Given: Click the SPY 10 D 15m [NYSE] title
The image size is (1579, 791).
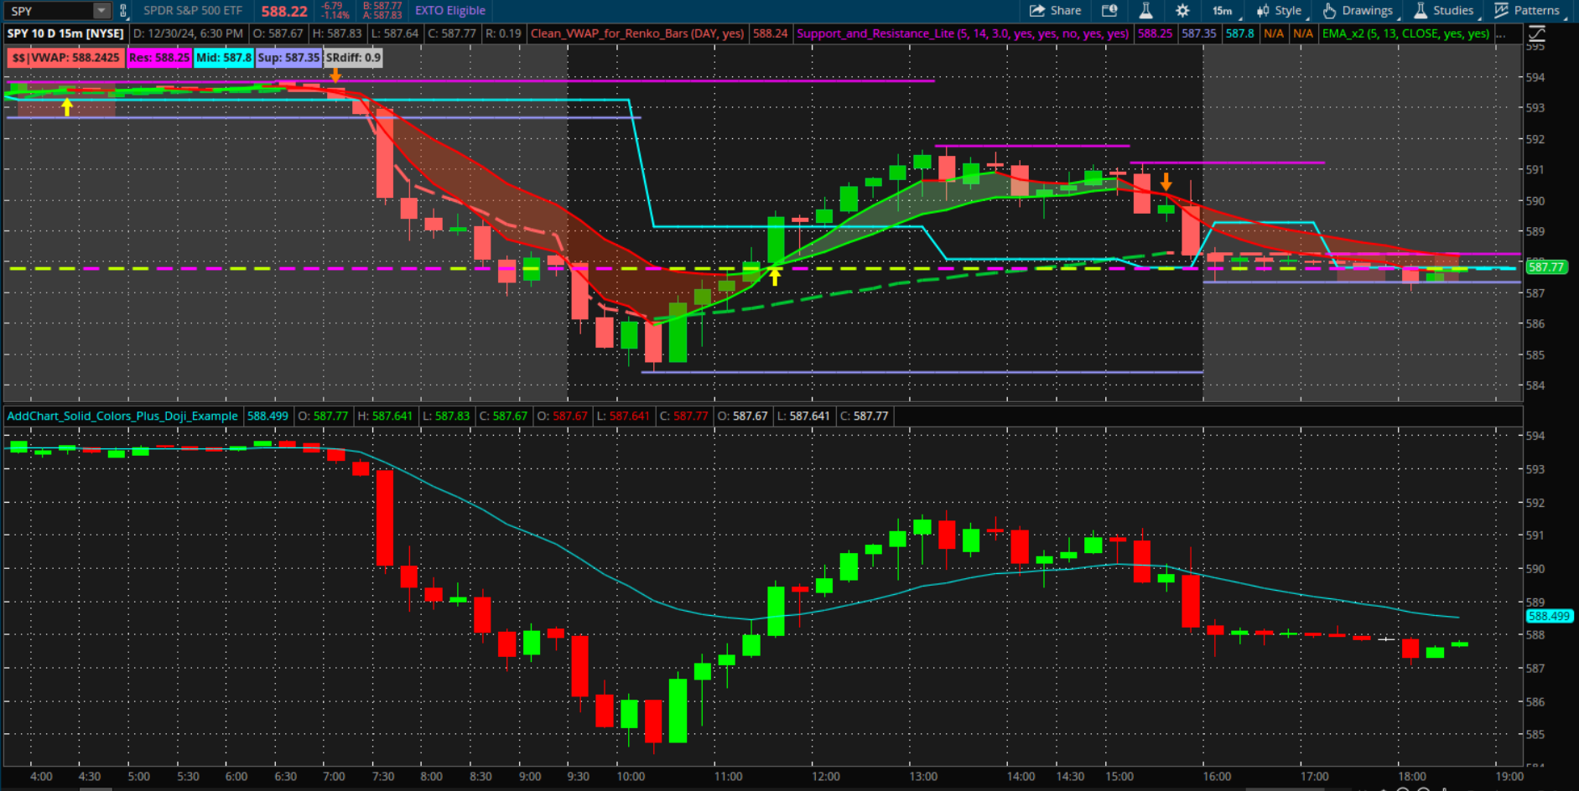Looking at the screenshot, I should [65, 34].
